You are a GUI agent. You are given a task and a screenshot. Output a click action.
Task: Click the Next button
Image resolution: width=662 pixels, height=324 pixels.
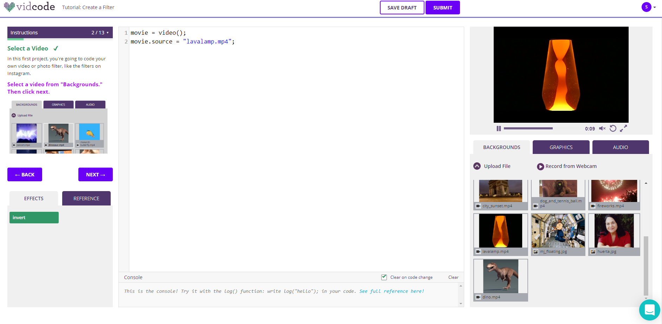95,175
